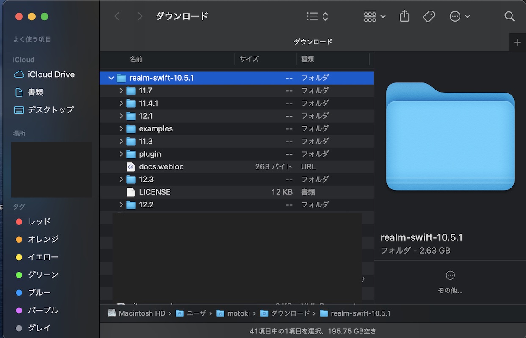Click the examples folder name

pos(156,128)
